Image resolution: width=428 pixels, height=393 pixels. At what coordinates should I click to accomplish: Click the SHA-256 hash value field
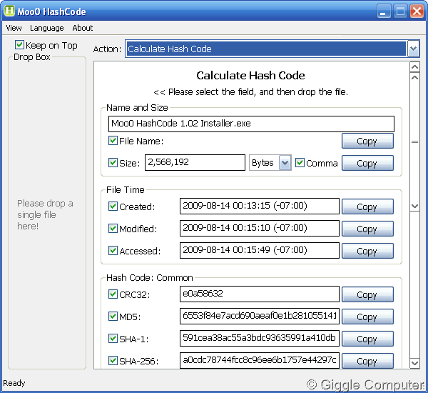pos(260,360)
